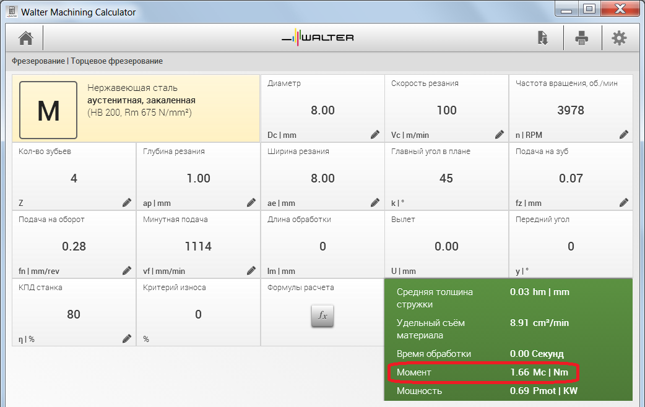Image resolution: width=645 pixels, height=407 pixels.
Task: Go to the home screen icon
Action: coord(25,38)
